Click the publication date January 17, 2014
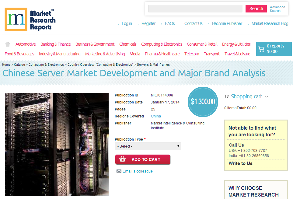 click(x=165, y=102)
